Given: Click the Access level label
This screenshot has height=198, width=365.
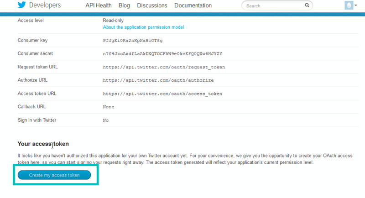Looking at the screenshot, I should pyautogui.click(x=31, y=21).
